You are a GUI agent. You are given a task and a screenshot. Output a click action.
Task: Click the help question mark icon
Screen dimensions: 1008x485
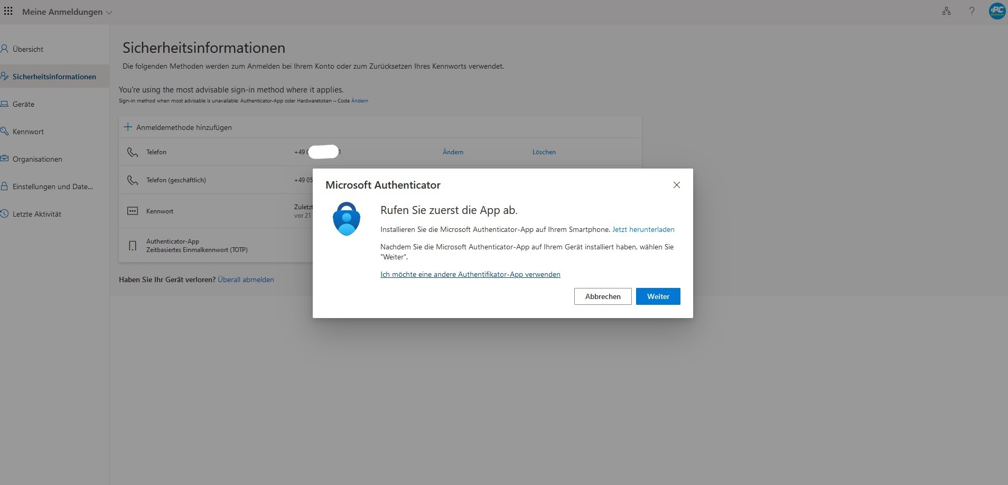[972, 11]
